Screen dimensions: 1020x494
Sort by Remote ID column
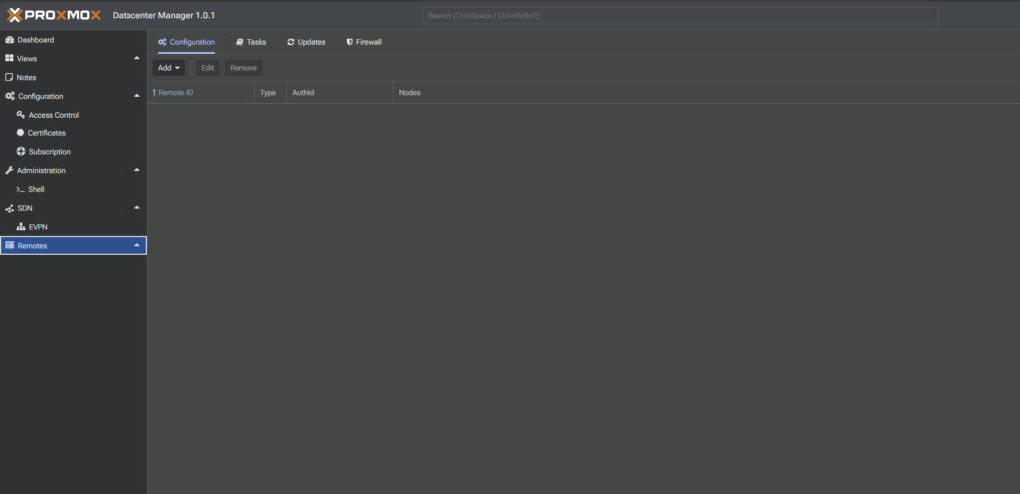(x=200, y=93)
